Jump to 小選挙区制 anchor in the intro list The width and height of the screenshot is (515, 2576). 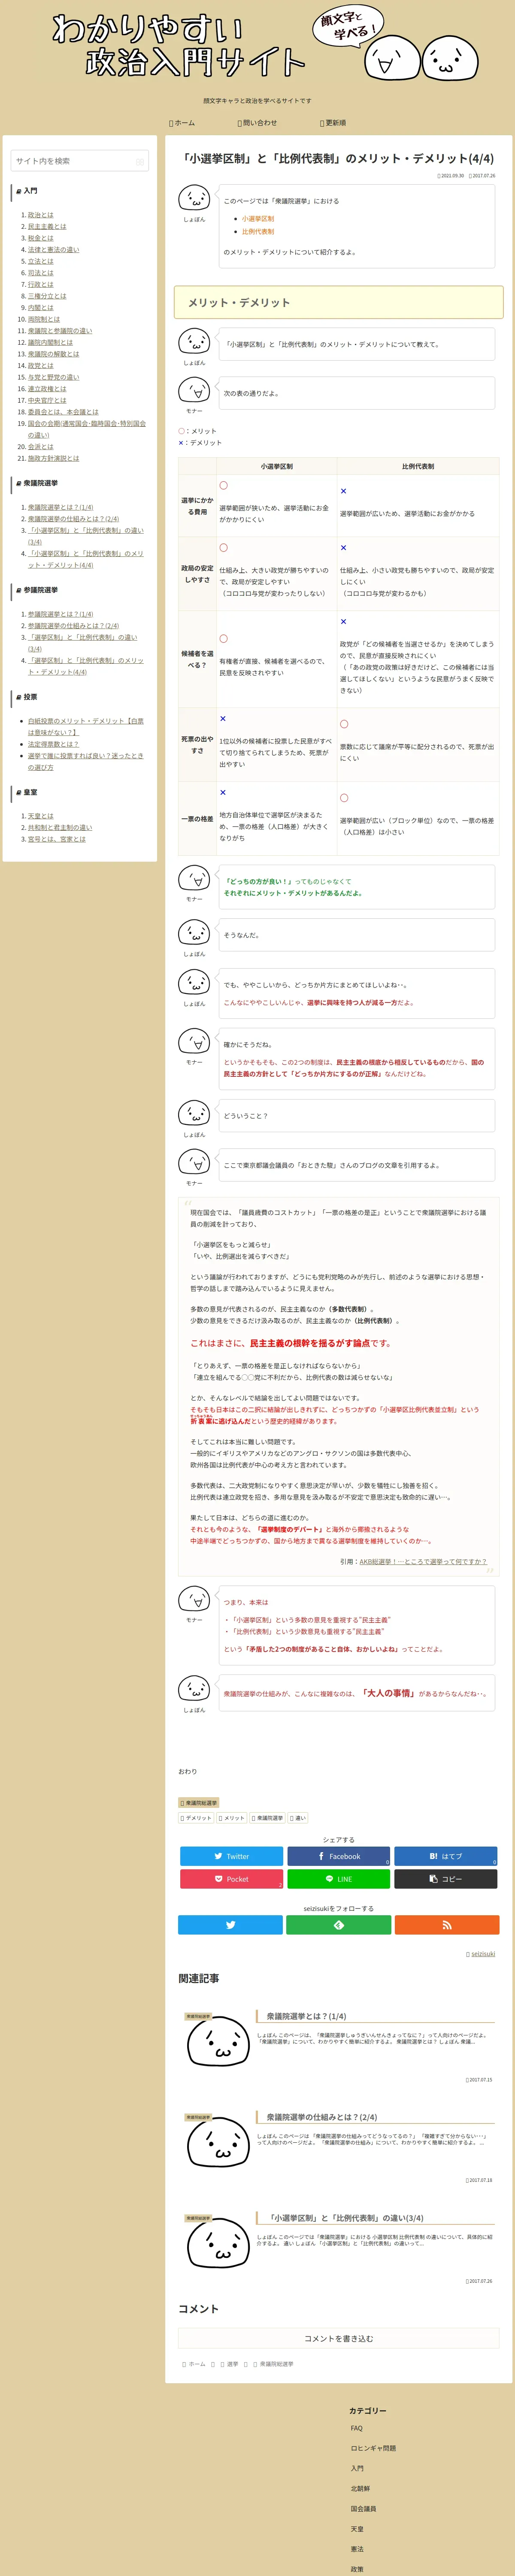[258, 219]
